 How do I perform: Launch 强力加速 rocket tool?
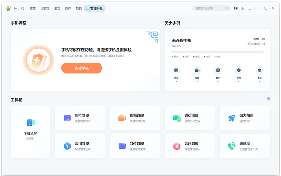245,118
